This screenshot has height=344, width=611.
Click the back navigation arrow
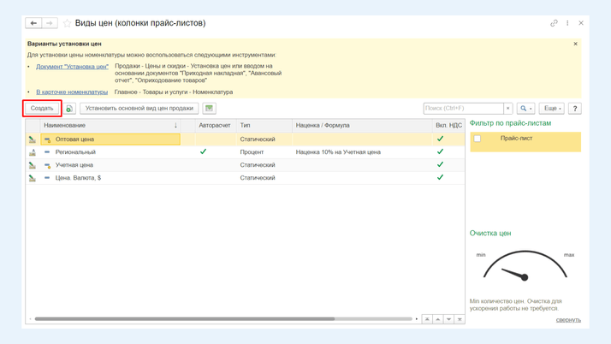pos(33,23)
